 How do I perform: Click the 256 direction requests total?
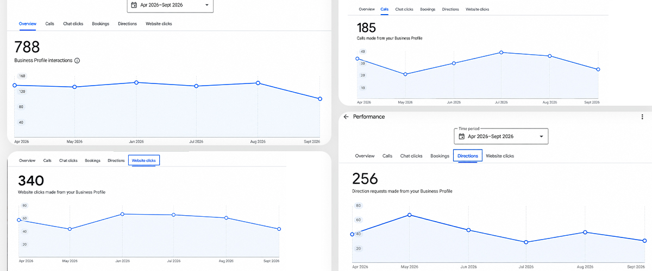coord(365,179)
